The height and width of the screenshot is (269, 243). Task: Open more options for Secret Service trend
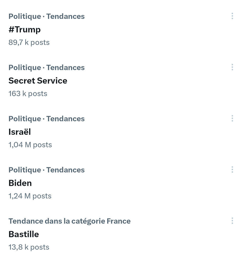[x=232, y=68]
